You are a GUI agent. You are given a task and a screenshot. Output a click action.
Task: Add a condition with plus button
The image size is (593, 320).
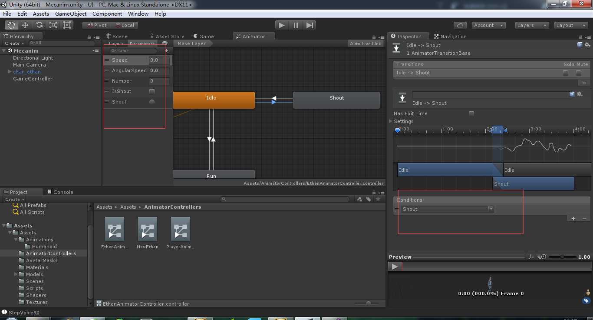[573, 219]
